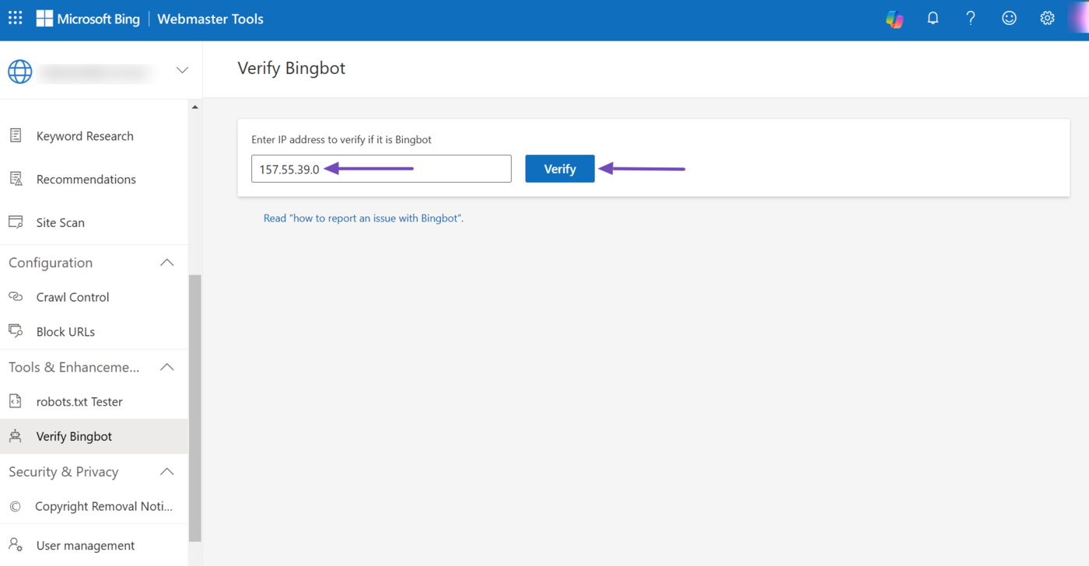Expand the site selector dropdown
This screenshot has width=1089, height=566.
pyautogui.click(x=182, y=71)
